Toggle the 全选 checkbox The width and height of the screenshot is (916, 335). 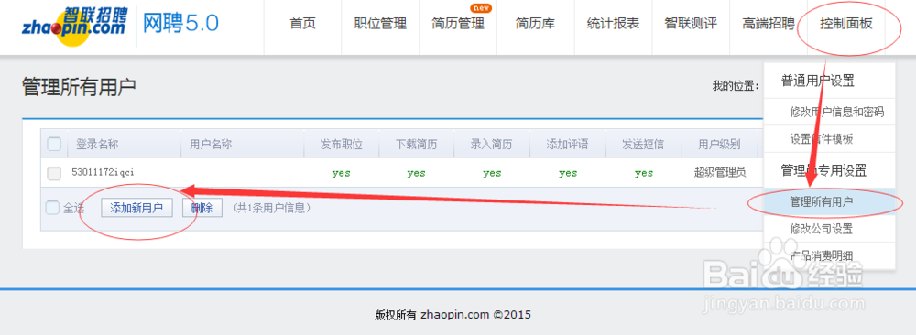pos(52,208)
